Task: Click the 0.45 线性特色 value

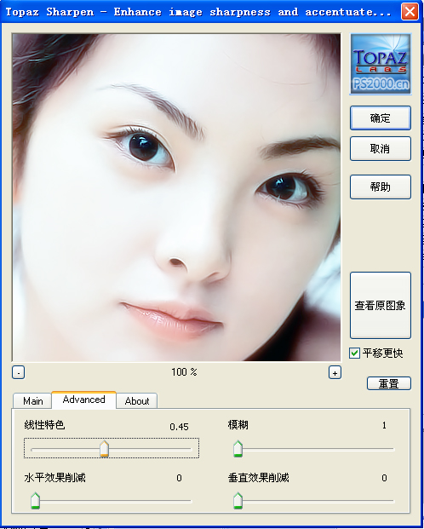Action: [179, 427]
